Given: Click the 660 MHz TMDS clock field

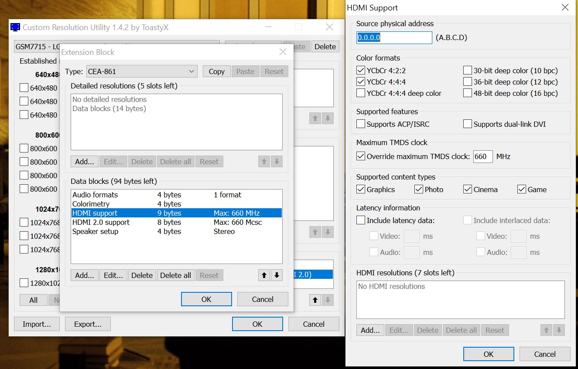Looking at the screenshot, I should tap(482, 156).
